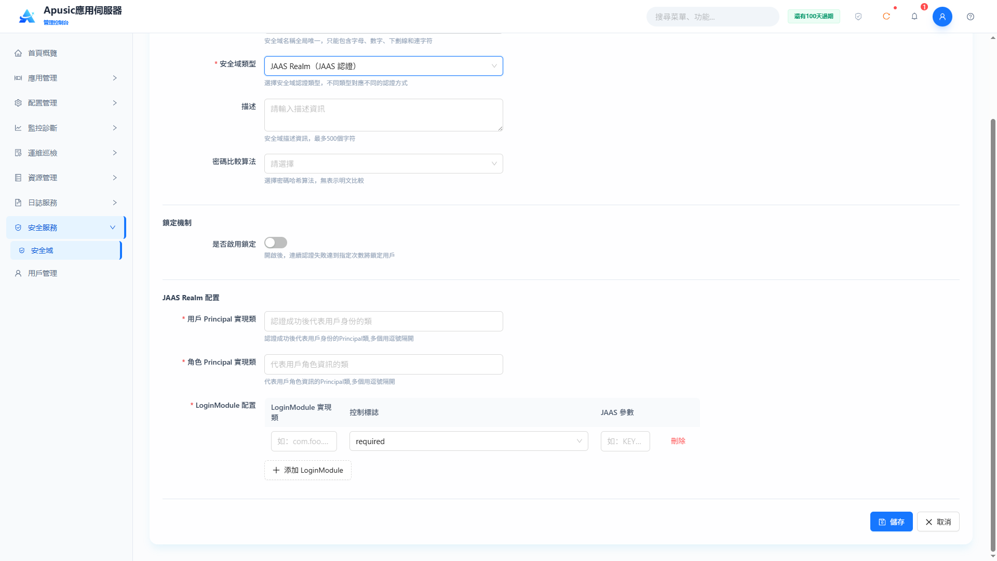Open the 密碼比較算法 dropdown

(384, 164)
